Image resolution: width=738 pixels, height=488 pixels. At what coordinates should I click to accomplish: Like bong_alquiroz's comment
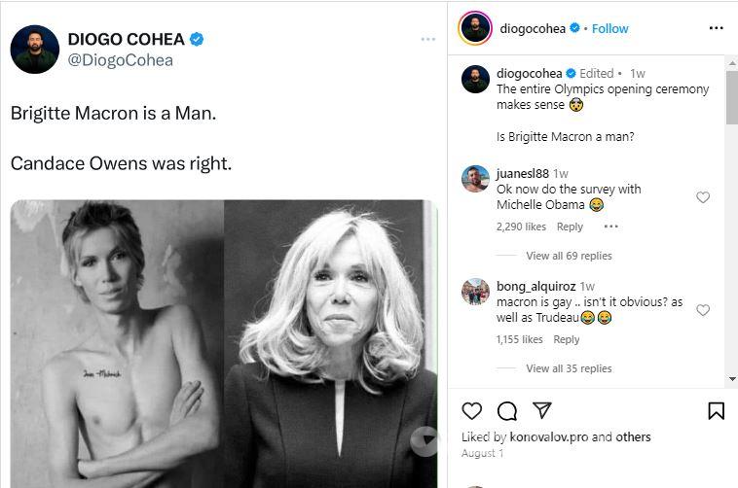click(703, 310)
